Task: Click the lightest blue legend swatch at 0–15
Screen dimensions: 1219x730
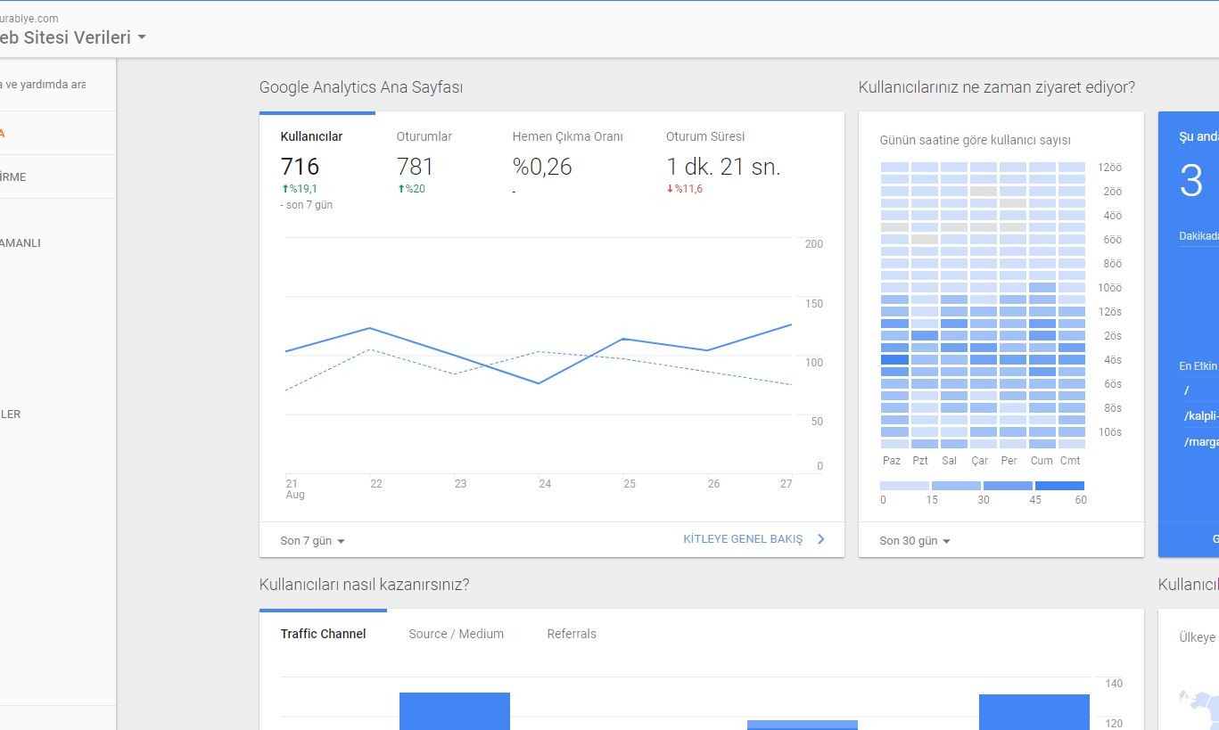Action: click(904, 486)
